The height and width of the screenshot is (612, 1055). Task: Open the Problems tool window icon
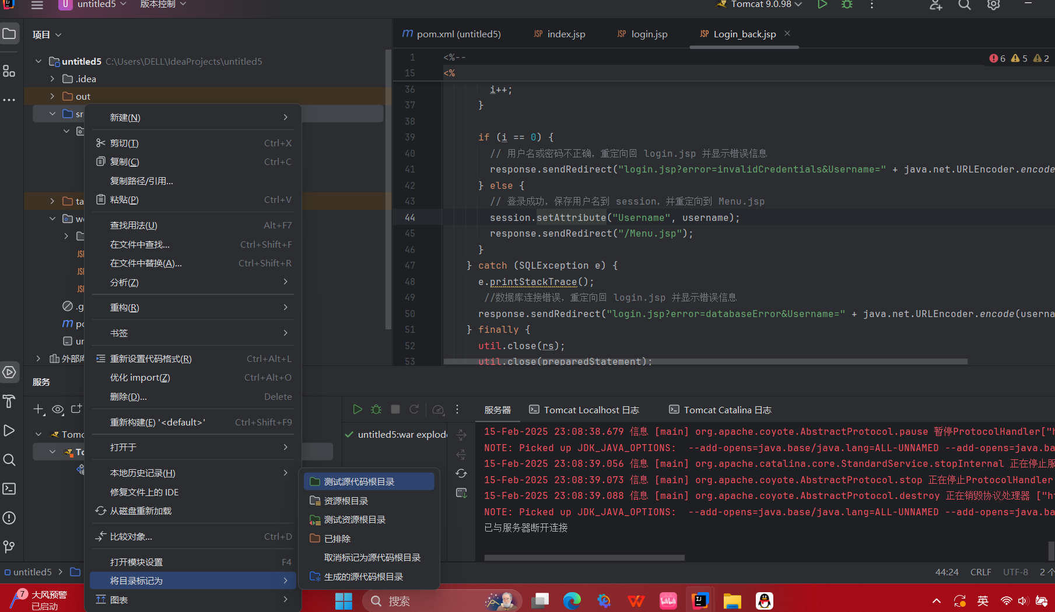pyautogui.click(x=9, y=518)
